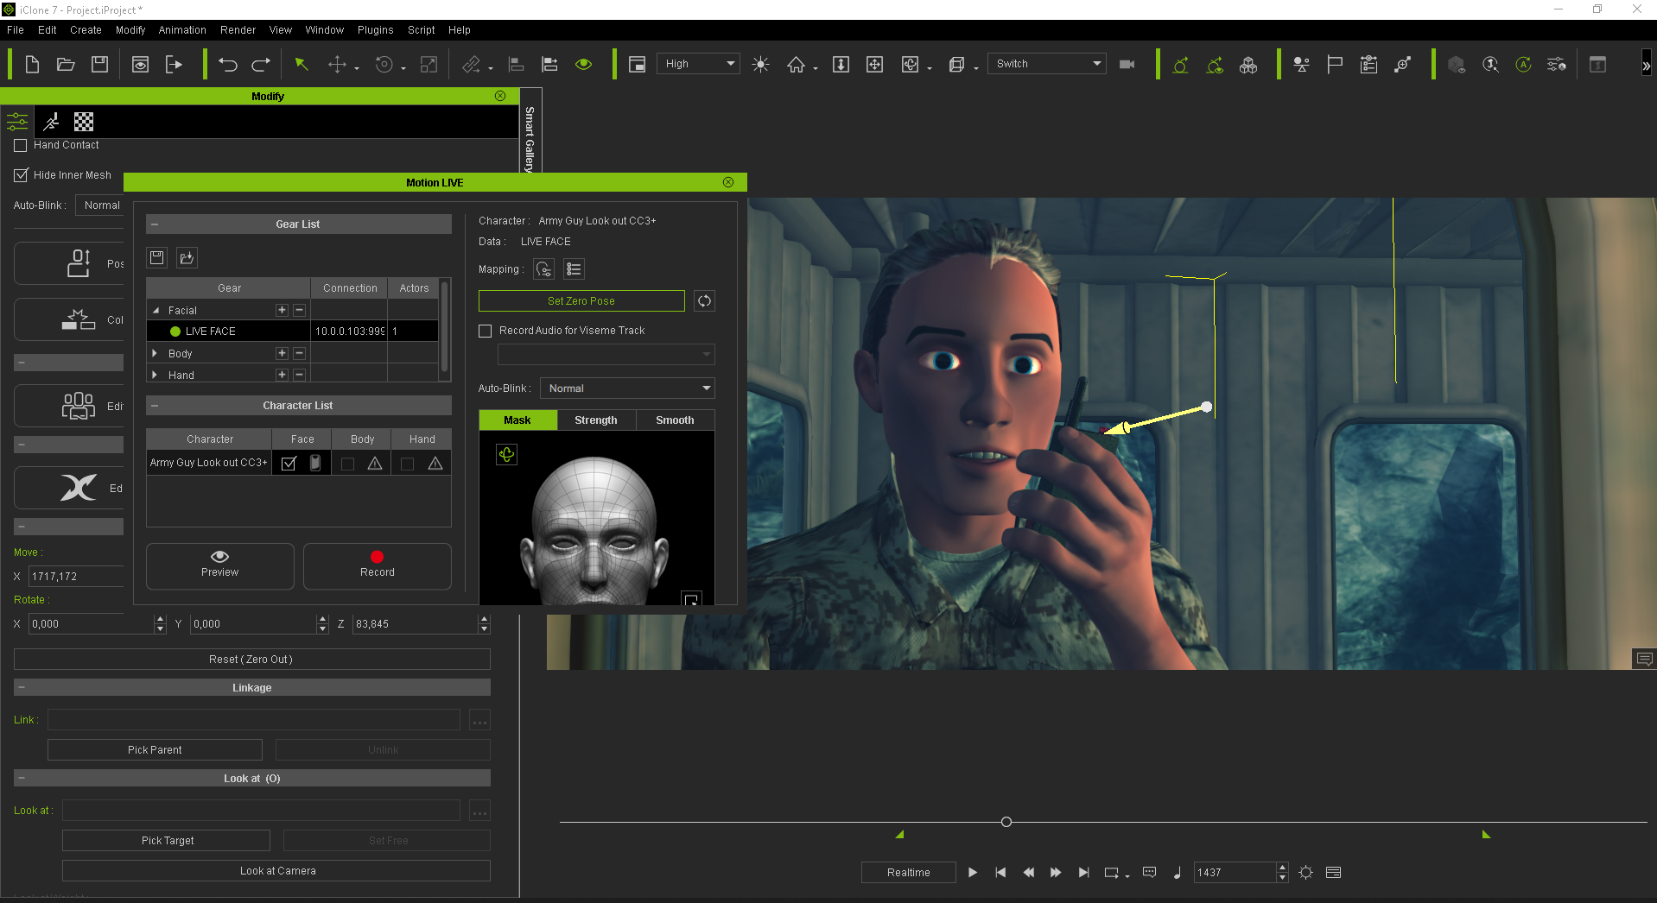
Task: Click the Undo arrow in toolbar
Action: tap(228, 64)
